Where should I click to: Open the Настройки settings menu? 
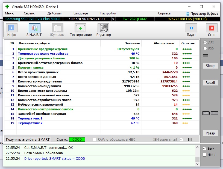pos(108,13)
